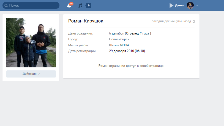Click the zodiac text Стрелец
This screenshot has height=126, width=224.
coord(132,33)
